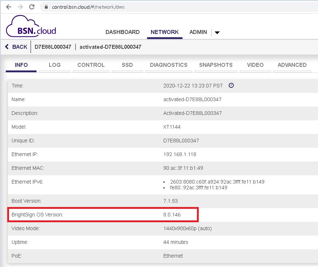Open the ADMIN menu

[x=198, y=32]
